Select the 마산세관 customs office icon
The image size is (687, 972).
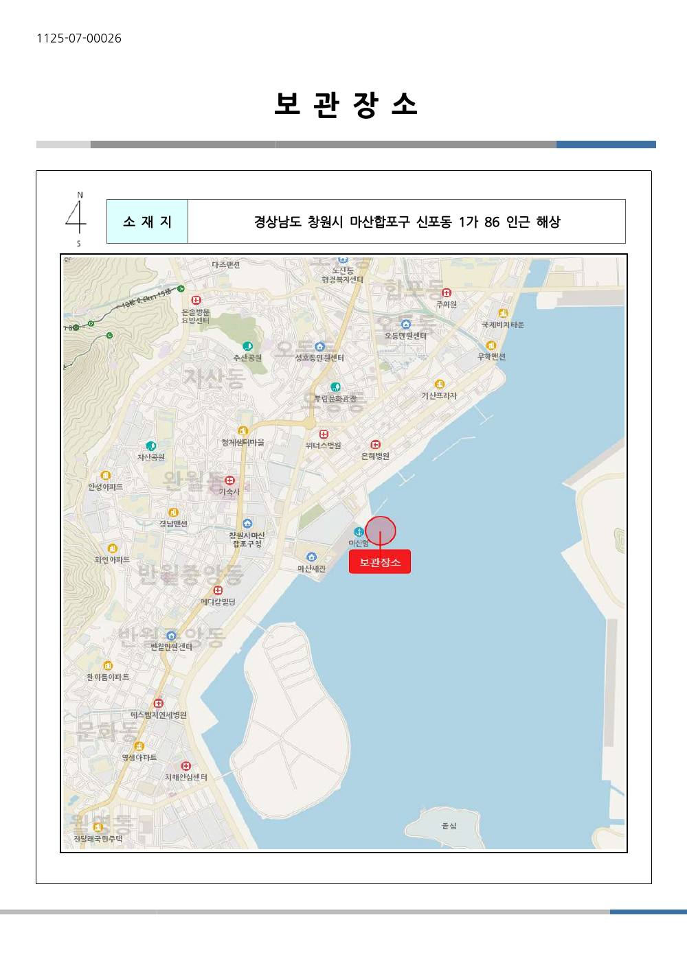[311, 557]
